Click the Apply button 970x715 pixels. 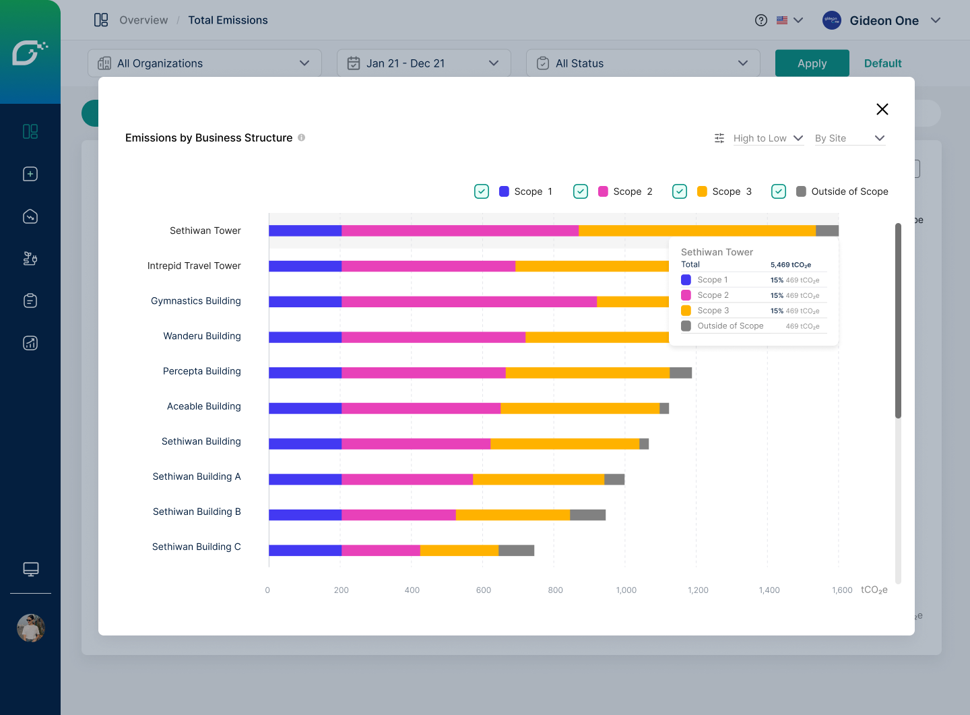coord(812,63)
